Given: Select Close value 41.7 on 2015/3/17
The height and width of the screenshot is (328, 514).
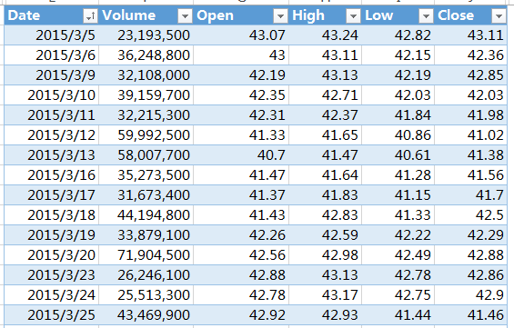Looking at the screenshot, I should (x=470, y=194).
